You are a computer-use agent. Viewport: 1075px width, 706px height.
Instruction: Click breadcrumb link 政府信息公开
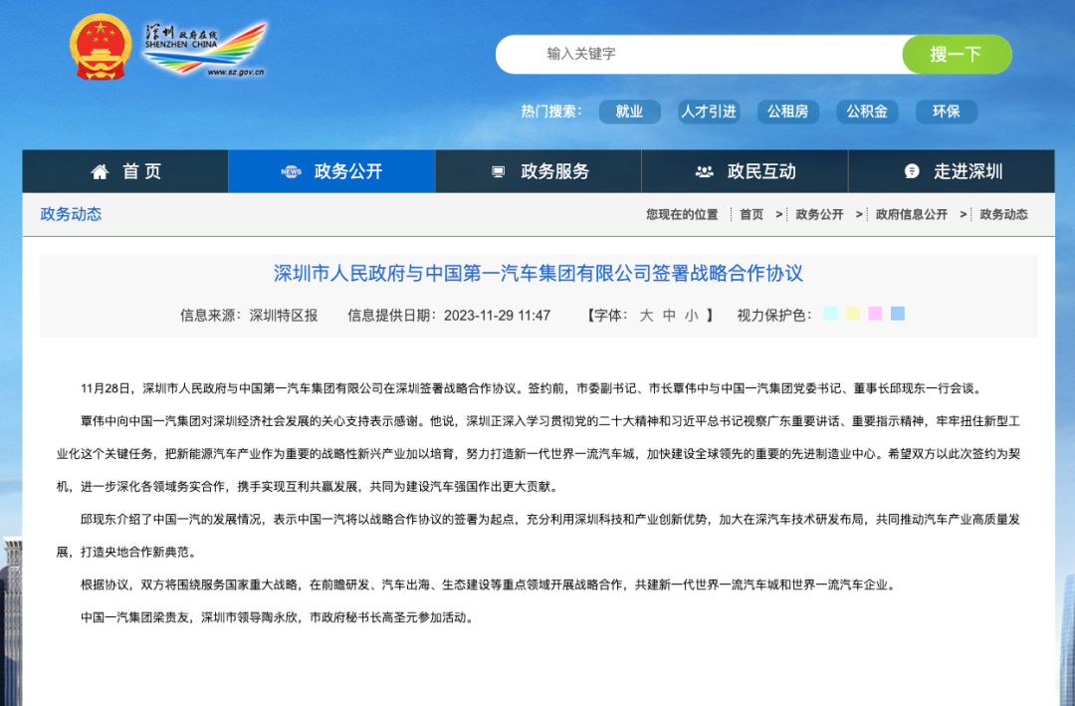pos(911,215)
